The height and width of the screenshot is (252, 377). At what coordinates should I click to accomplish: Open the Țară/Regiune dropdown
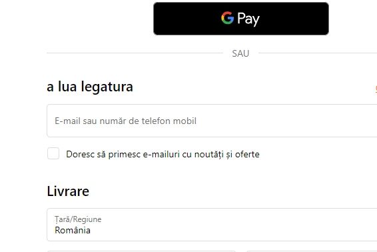(212, 225)
